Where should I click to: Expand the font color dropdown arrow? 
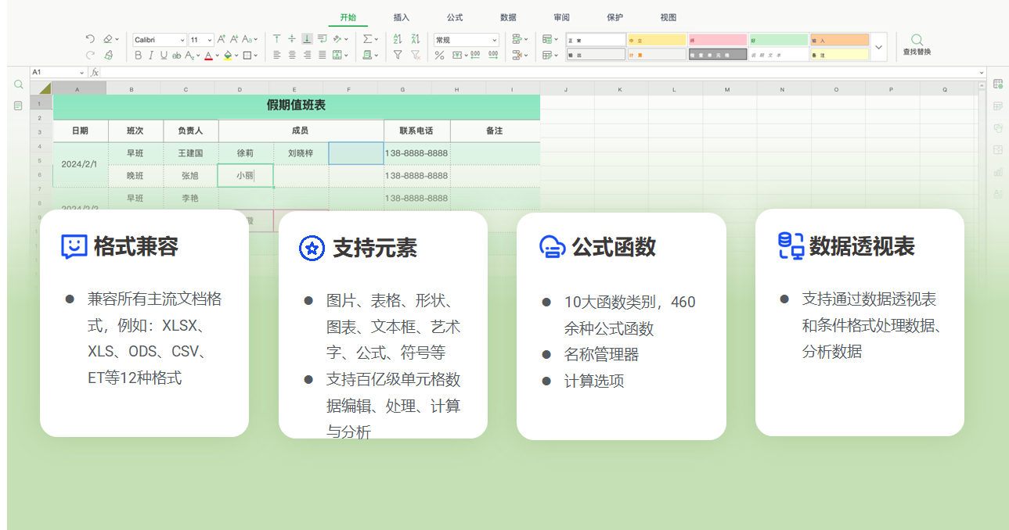[x=217, y=56]
